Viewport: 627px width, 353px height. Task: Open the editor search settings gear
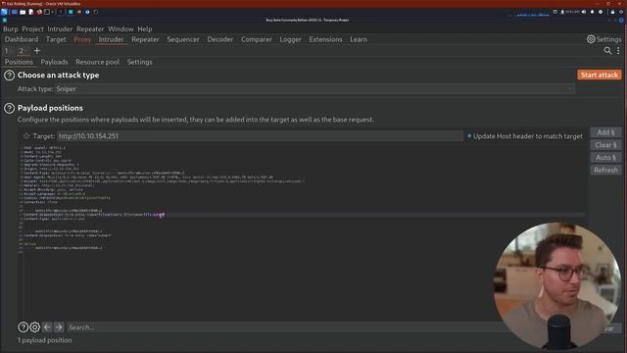35,327
